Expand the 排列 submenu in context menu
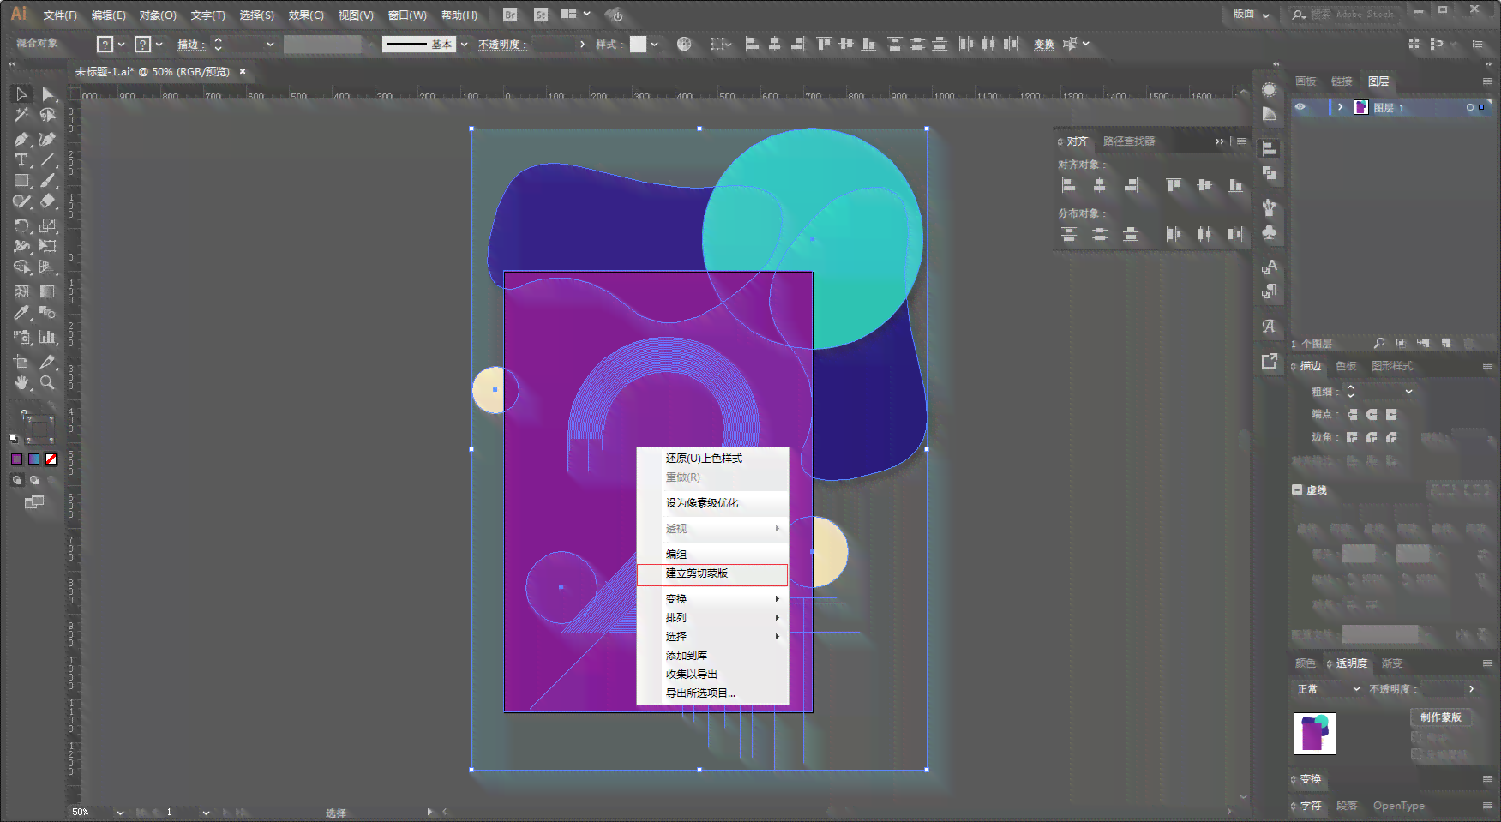 [712, 617]
